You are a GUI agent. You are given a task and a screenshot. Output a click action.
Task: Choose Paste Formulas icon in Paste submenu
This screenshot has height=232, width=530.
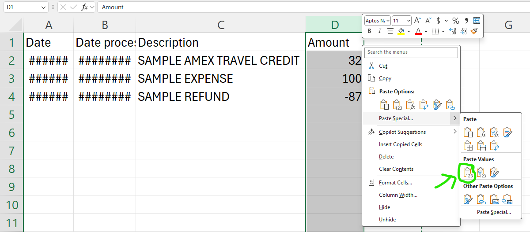tap(481, 133)
